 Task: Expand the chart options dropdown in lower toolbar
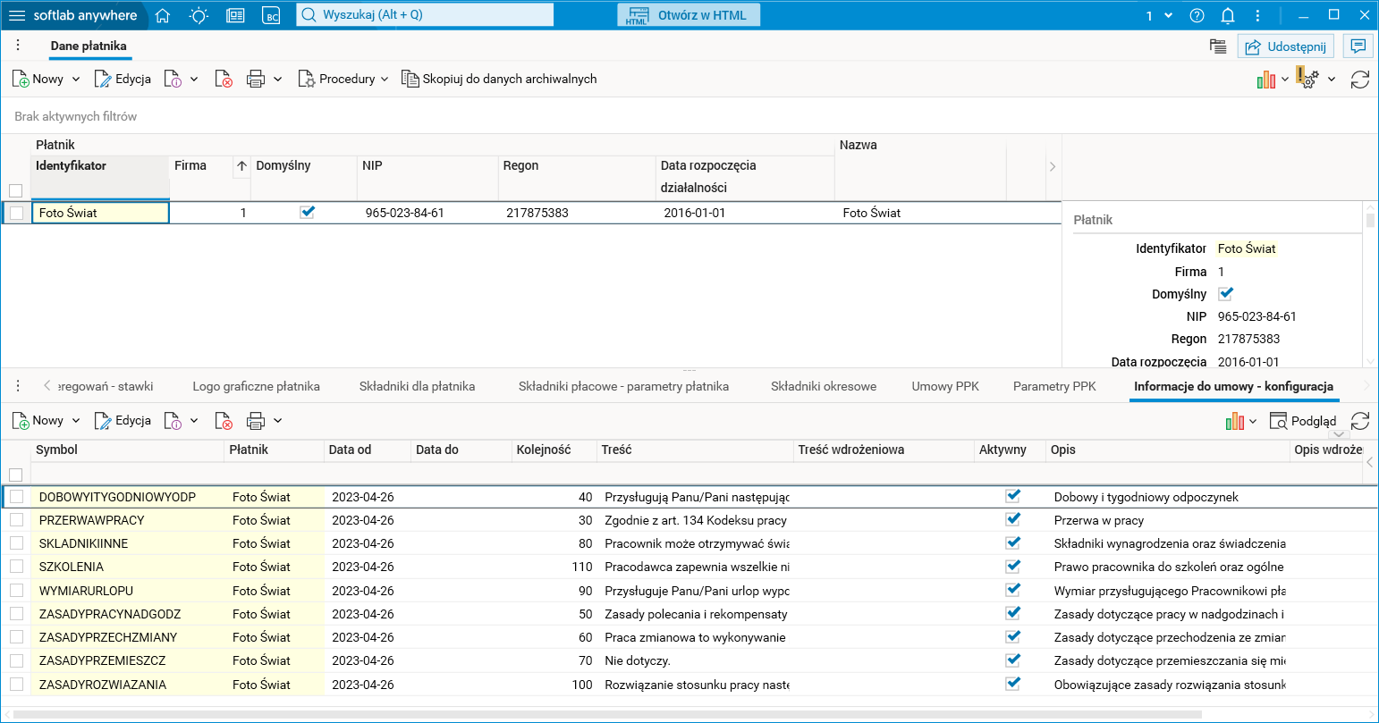(1253, 421)
